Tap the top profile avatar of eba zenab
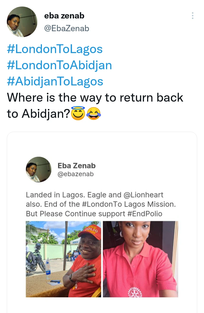The height and width of the screenshot is (313, 204). tap(22, 22)
